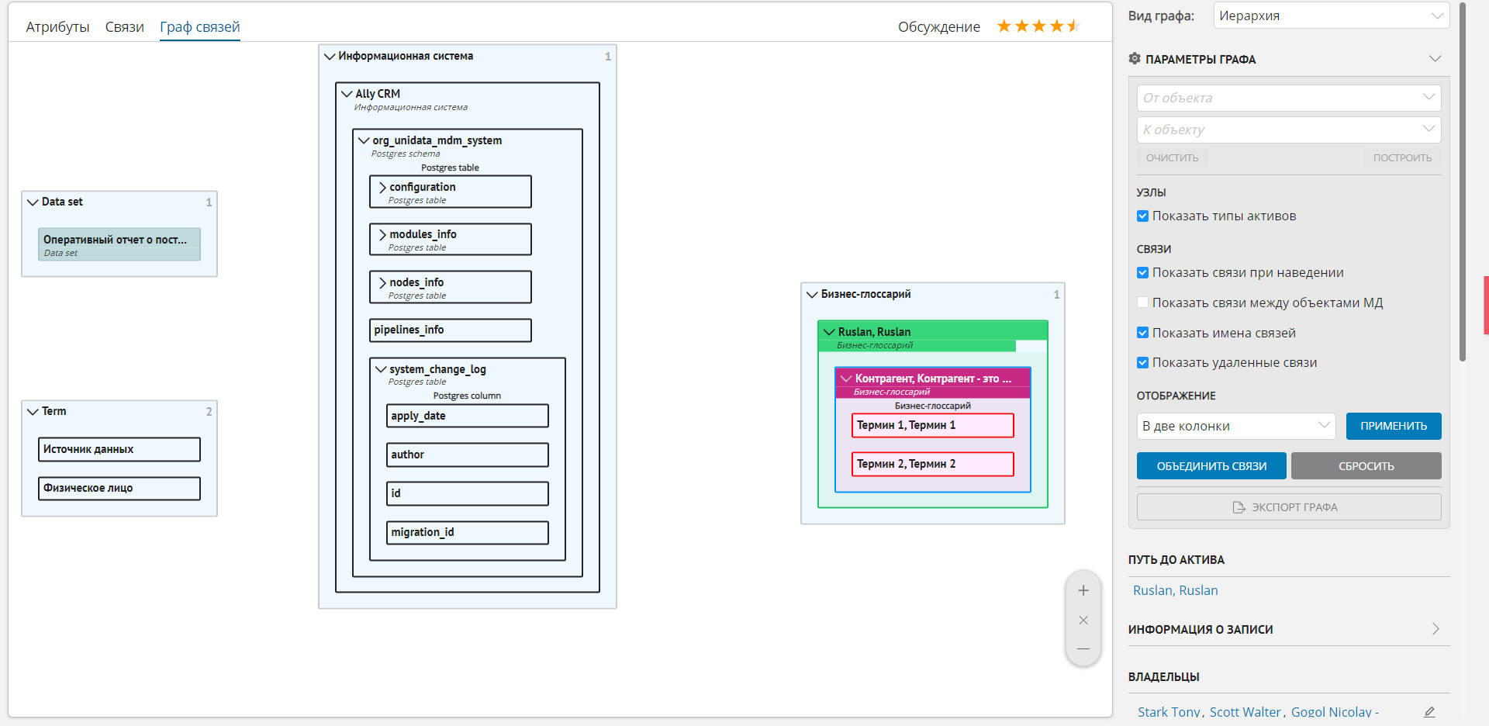Expand the nodes_info table node
The image size is (1489, 726).
tap(382, 282)
